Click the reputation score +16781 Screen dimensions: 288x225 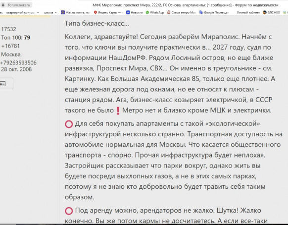pos(10,46)
